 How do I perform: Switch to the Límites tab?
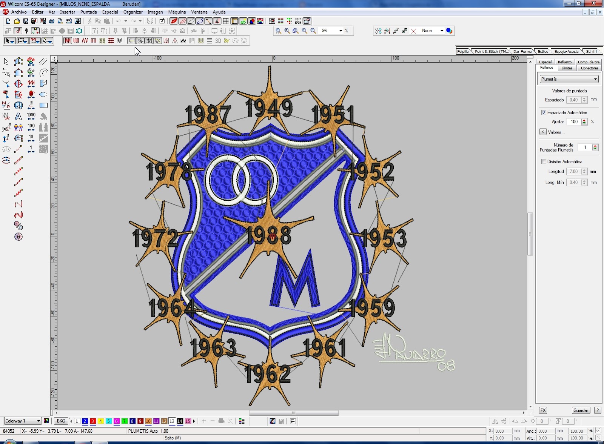point(567,68)
